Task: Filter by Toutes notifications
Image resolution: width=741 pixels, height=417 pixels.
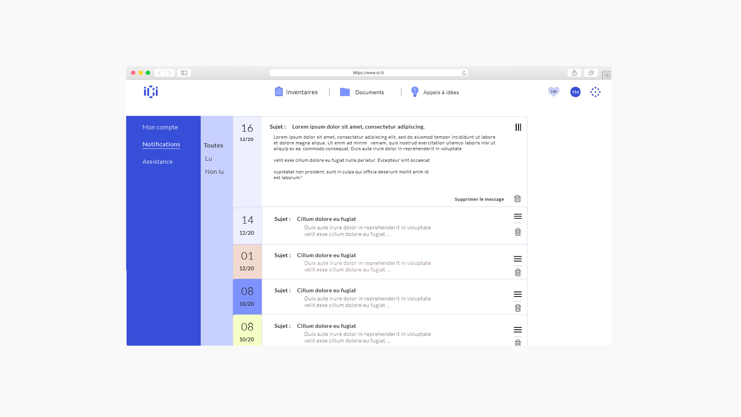Action: coord(213,146)
